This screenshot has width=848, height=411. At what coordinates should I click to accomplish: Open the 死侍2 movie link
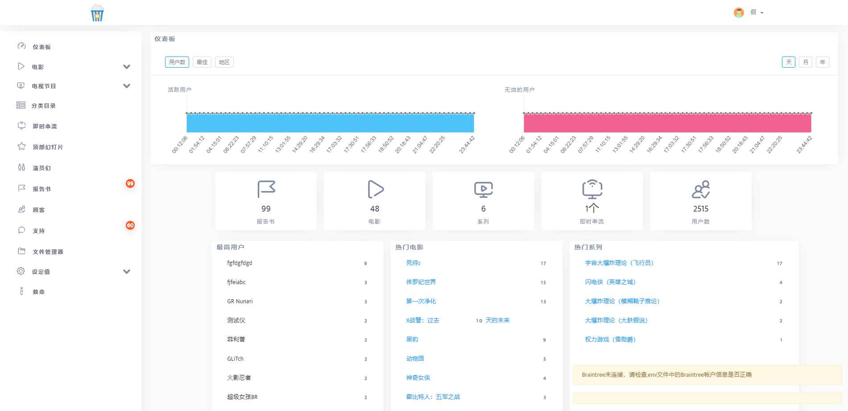(414, 263)
